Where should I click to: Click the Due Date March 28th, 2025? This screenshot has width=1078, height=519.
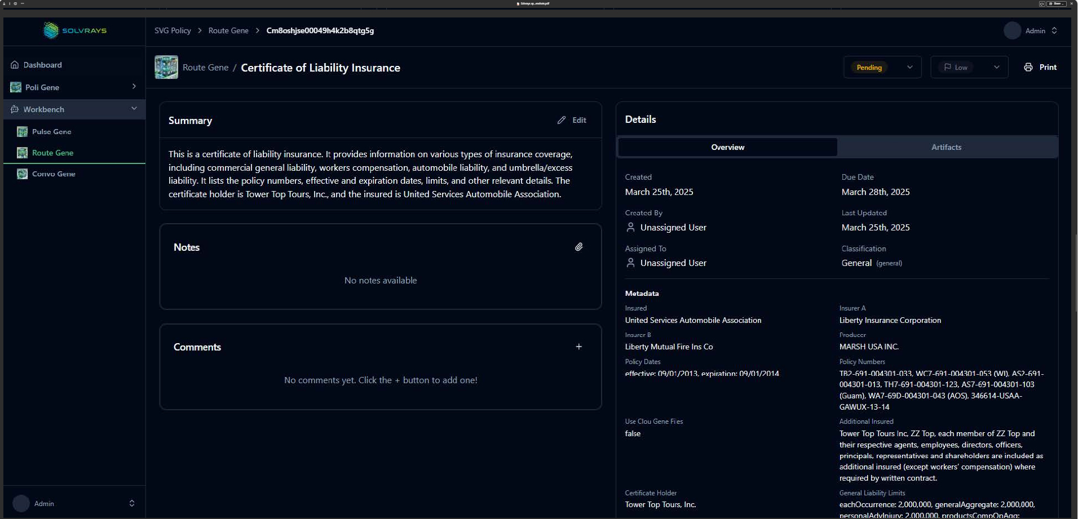[876, 192]
